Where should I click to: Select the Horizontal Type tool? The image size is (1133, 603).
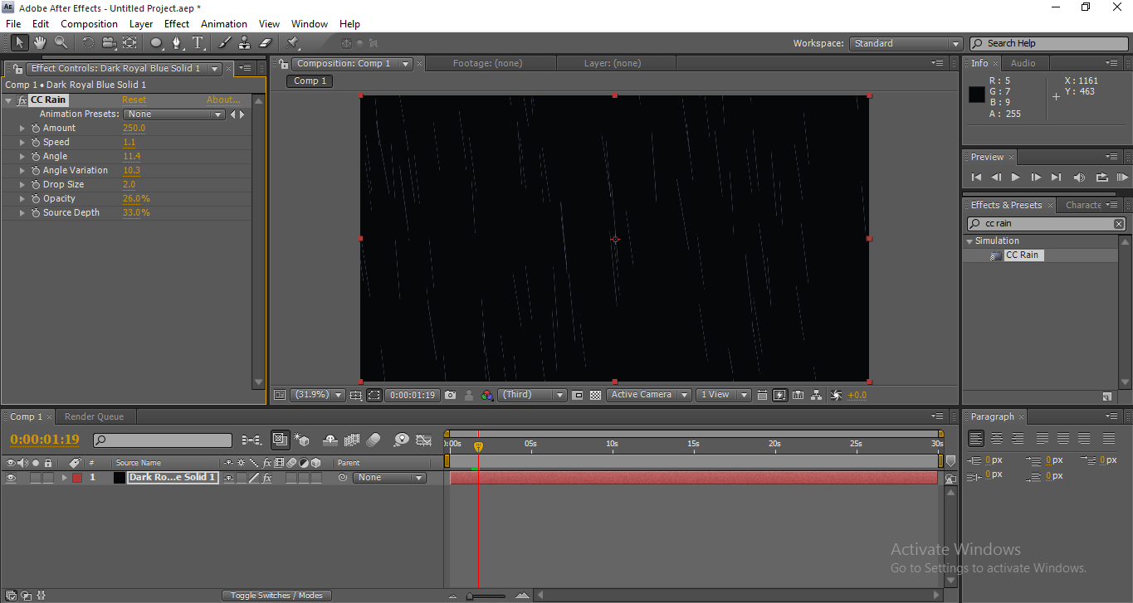click(198, 42)
